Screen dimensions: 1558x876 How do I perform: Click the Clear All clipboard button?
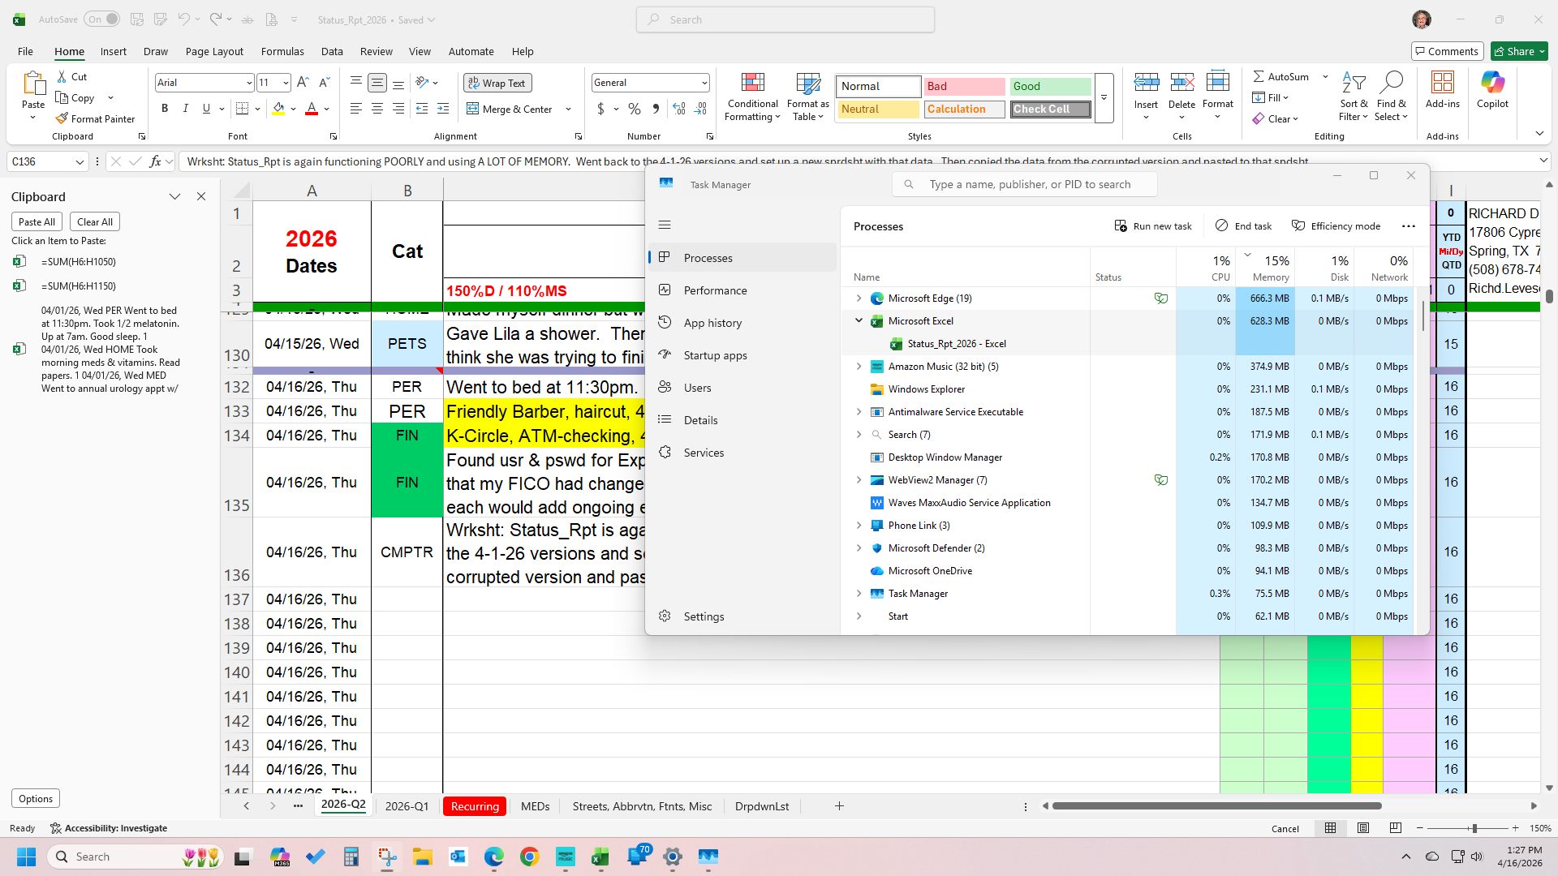point(94,221)
